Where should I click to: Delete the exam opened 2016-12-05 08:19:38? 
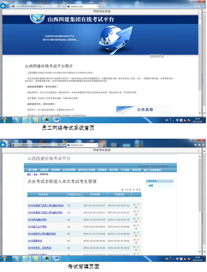[136, 243]
